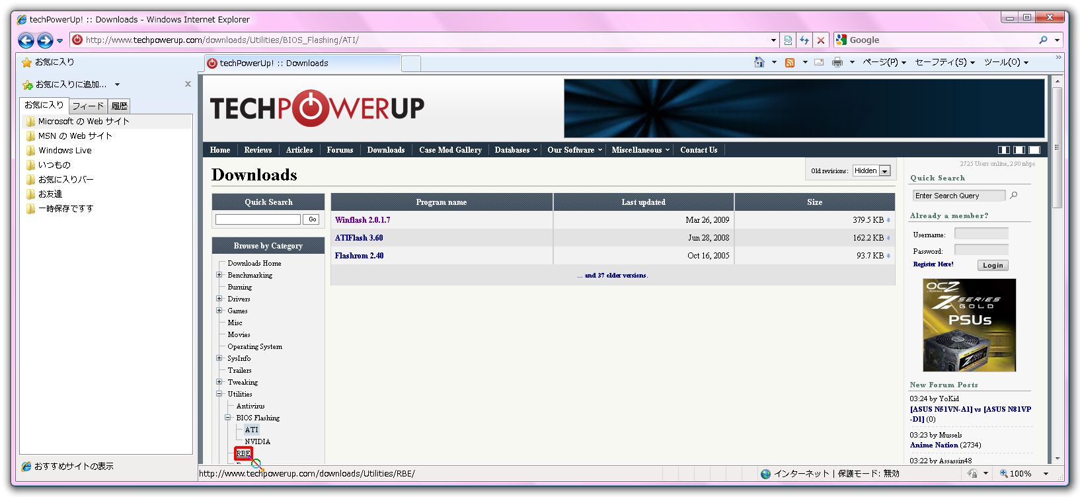Screen dimensions: 1080x497
Task: Expand the Drivers category tree node
Action: click(219, 299)
